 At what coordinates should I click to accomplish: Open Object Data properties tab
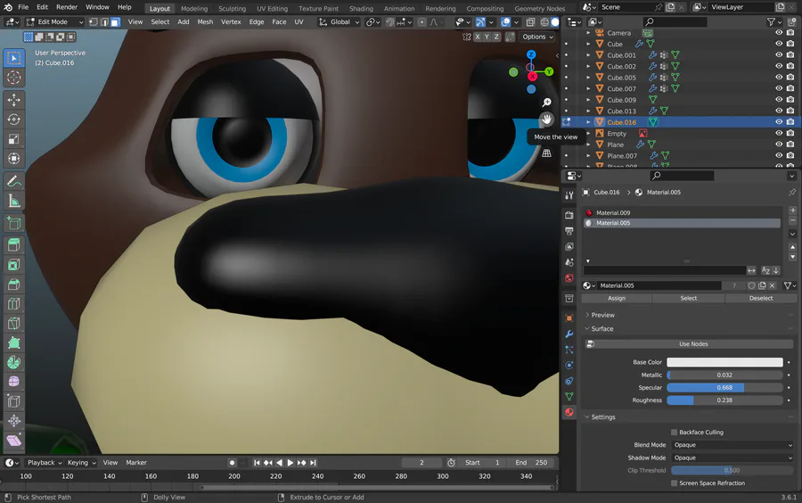[569, 397]
